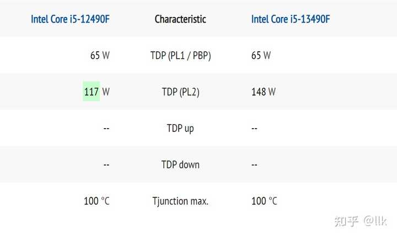Click the i5-12490F TDP down dash value
The image size is (397, 237).
click(x=106, y=164)
